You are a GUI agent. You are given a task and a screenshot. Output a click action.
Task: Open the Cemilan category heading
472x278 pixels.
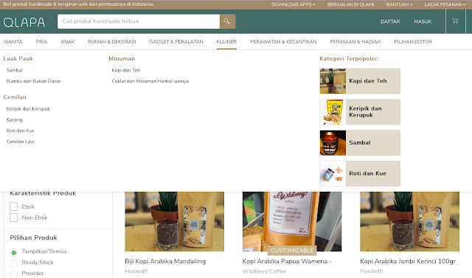pyautogui.click(x=15, y=97)
